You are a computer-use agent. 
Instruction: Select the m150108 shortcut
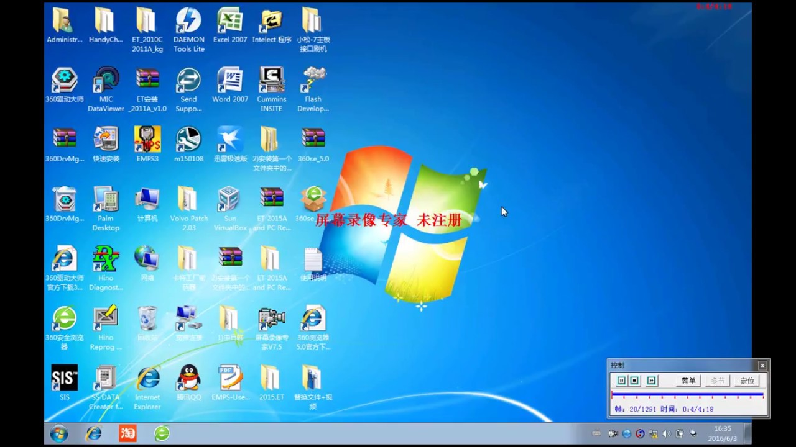pyautogui.click(x=188, y=144)
